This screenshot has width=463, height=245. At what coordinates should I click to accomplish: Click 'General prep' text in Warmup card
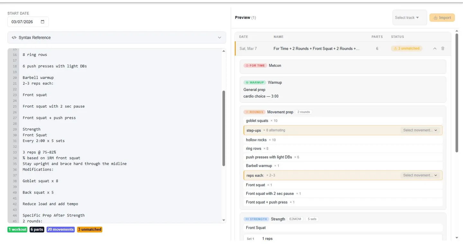point(254,90)
